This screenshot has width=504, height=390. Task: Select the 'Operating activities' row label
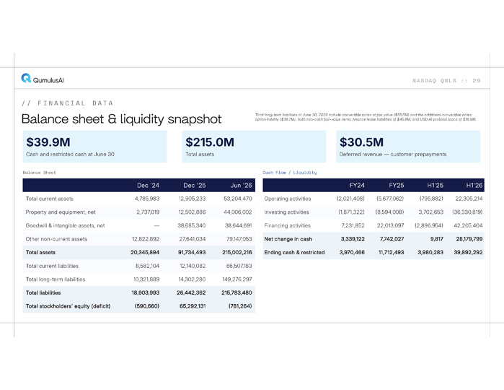click(288, 199)
